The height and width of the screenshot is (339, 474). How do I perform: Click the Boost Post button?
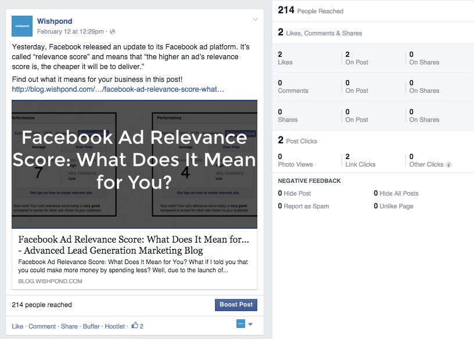coord(236,305)
